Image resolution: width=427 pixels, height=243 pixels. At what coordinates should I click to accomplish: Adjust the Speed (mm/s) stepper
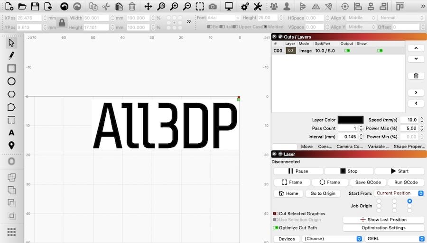[422, 120]
